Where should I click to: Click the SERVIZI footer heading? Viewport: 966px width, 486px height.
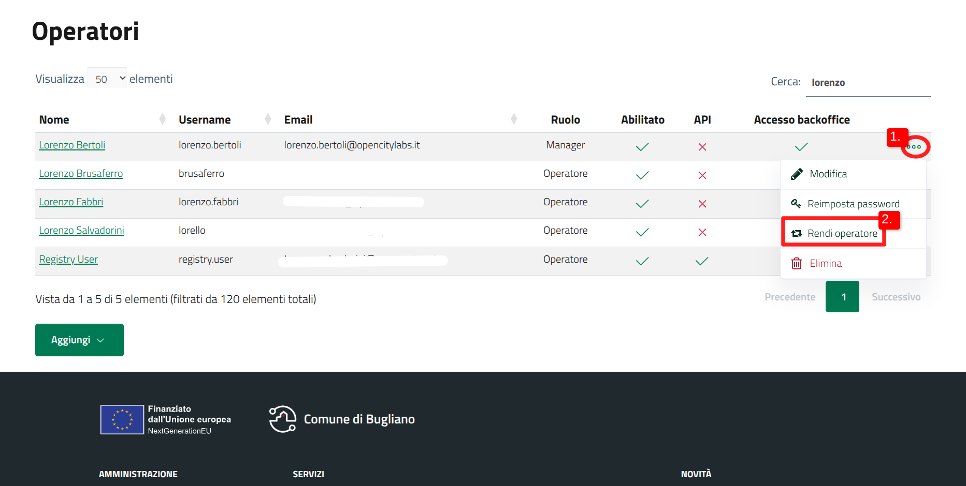pyautogui.click(x=308, y=474)
